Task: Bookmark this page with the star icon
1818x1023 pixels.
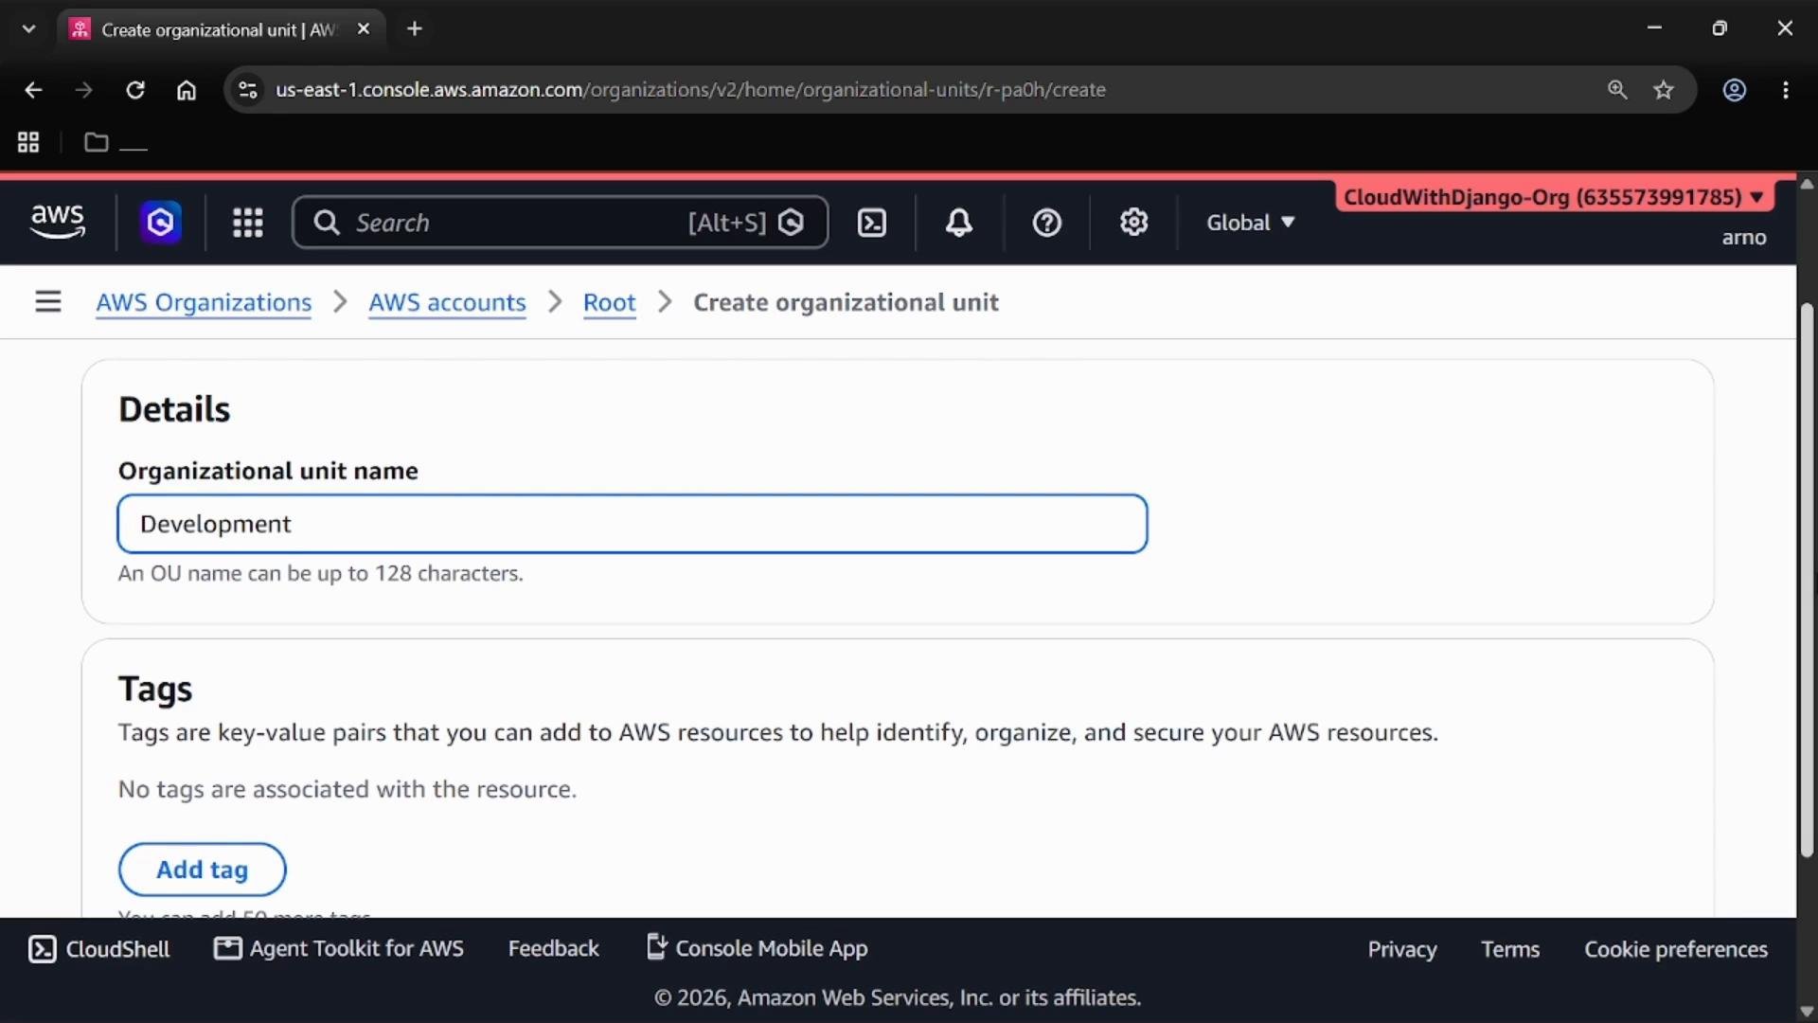Action: [1664, 90]
